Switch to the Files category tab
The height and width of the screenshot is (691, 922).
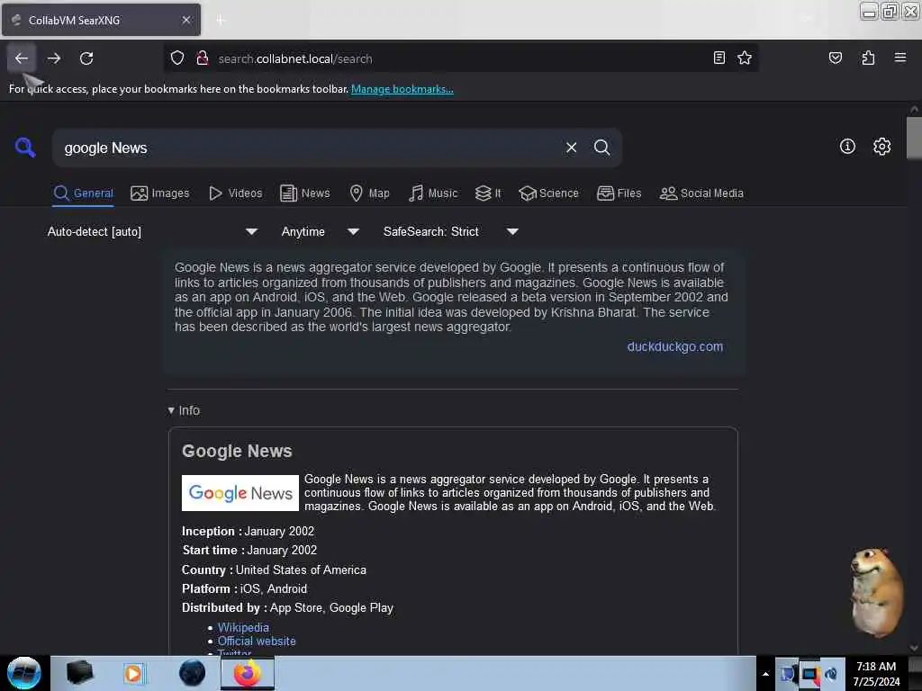tap(619, 193)
